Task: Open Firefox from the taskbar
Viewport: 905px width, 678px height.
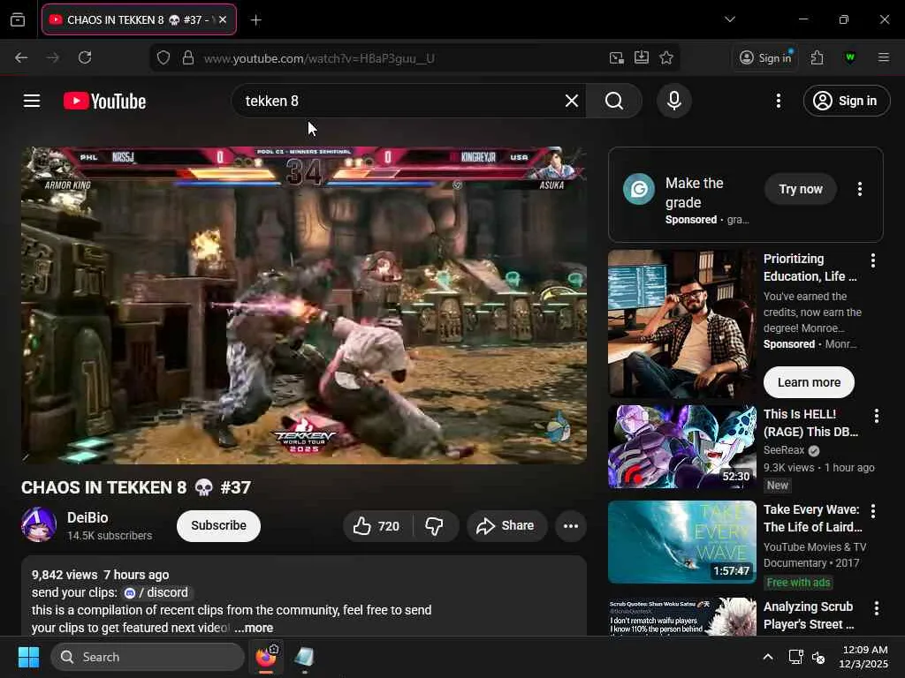Action: point(266,657)
